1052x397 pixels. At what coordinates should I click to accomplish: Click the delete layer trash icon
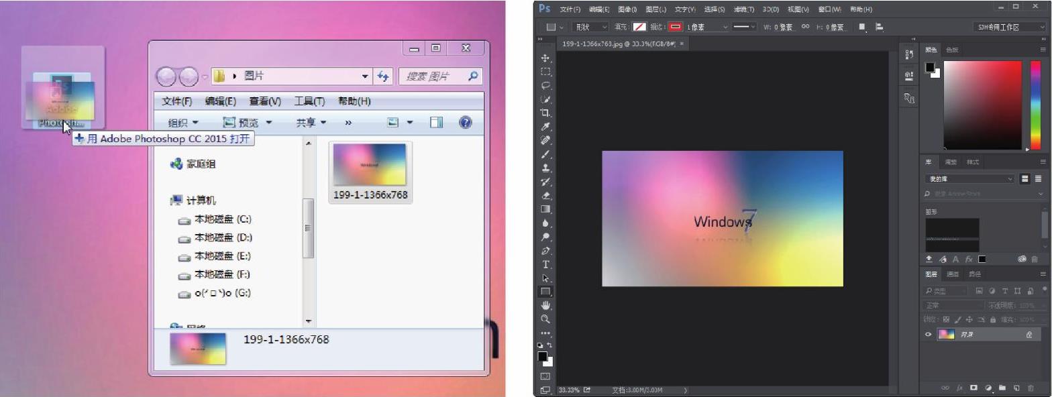coord(1031,388)
